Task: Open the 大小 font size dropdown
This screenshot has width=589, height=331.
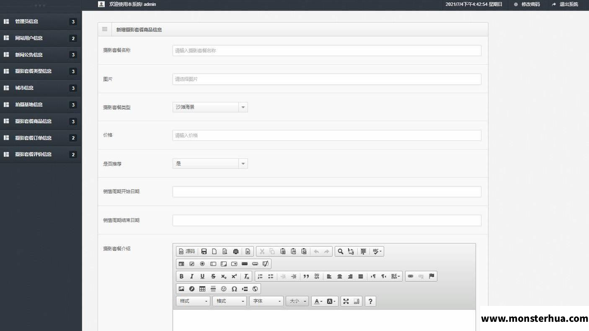Action: coord(297,301)
